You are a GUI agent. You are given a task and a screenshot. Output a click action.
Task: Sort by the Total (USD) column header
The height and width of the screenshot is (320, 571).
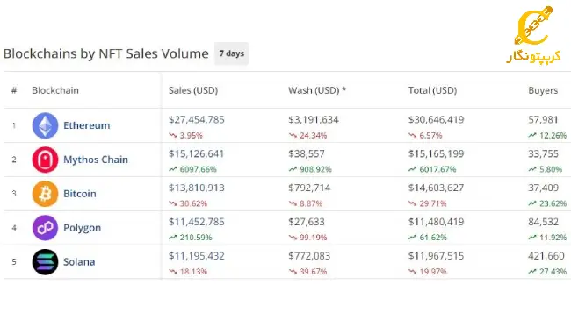[x=432, y=90]
